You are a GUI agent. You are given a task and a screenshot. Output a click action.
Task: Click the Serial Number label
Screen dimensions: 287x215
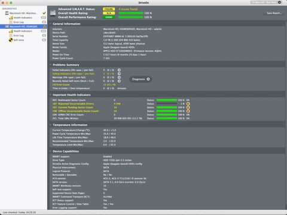(x=60, y=36)
